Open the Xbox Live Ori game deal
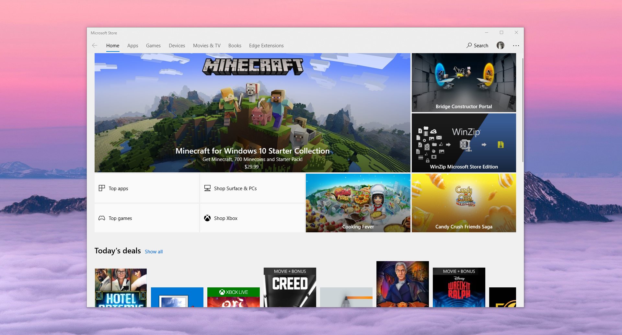This screenshot has height=335, width=622. [x=234, y=297]
